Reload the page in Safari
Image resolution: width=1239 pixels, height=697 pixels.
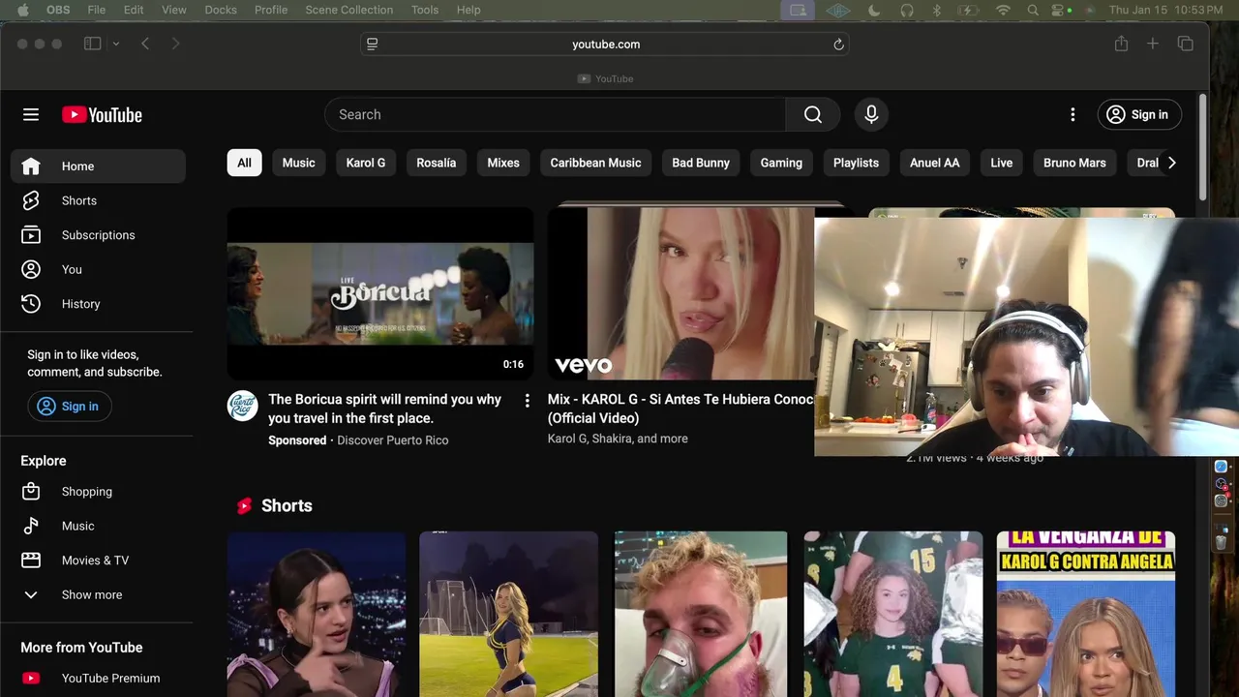point(839,45)
